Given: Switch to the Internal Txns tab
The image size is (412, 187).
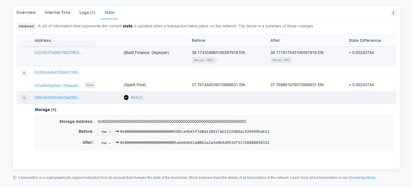Looking at the screenshot, I should [x=57, y=12].
